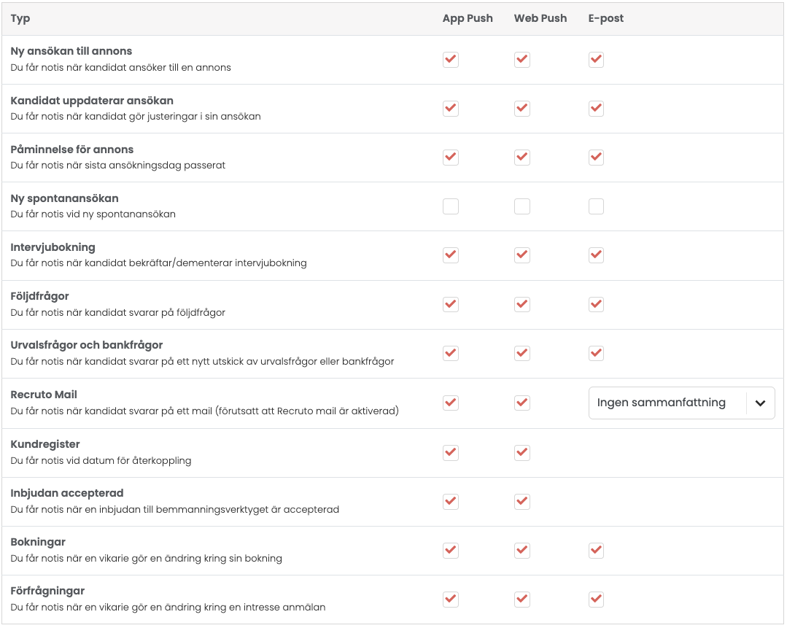This screenshot has width=787, height=628.
Task: Click the E-post column header
Action: (606, 18)
